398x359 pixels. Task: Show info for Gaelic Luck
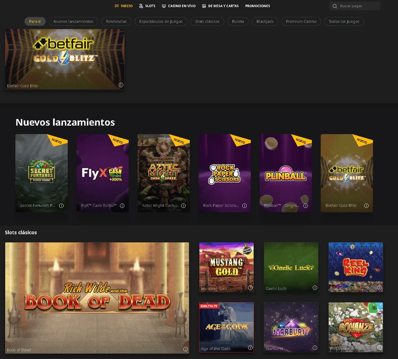coord(315,288)
